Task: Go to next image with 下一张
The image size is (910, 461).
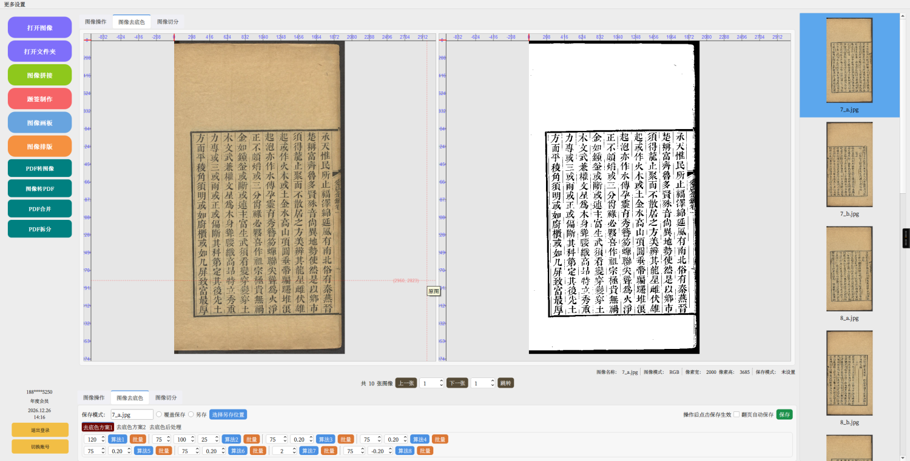Action: (457, 383)
